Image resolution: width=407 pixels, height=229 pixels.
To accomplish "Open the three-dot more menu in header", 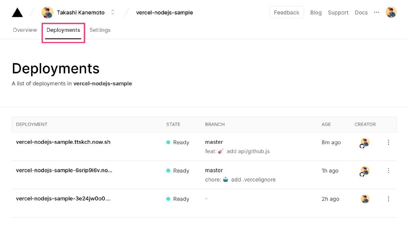I will [376, 13].
